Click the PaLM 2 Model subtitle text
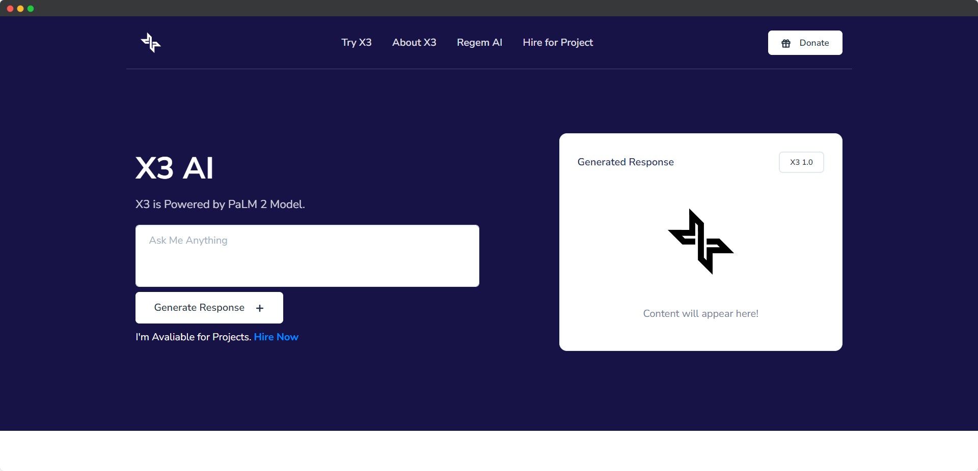The height and width of the screenshot is (471, 978). pyautogui.click(x=220, y=204)
